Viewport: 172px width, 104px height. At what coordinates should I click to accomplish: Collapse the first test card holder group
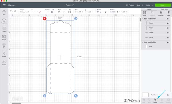143,19
